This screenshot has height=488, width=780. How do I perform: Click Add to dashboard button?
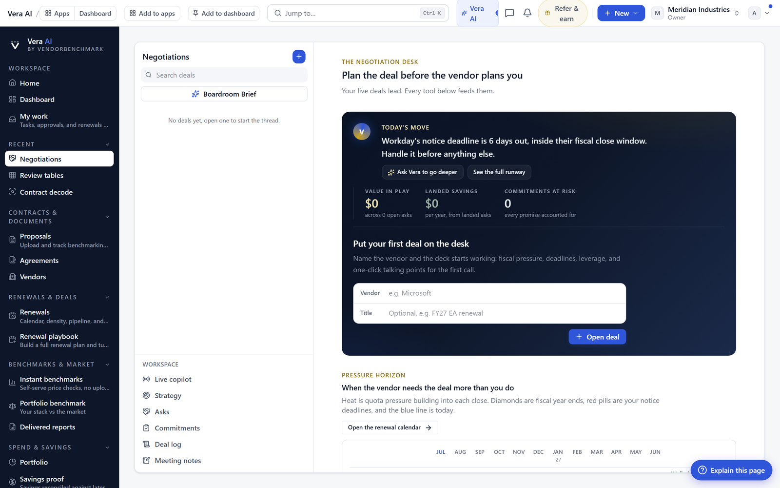(224, 13)
